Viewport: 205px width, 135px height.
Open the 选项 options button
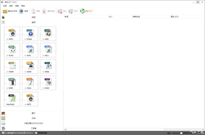24,11
